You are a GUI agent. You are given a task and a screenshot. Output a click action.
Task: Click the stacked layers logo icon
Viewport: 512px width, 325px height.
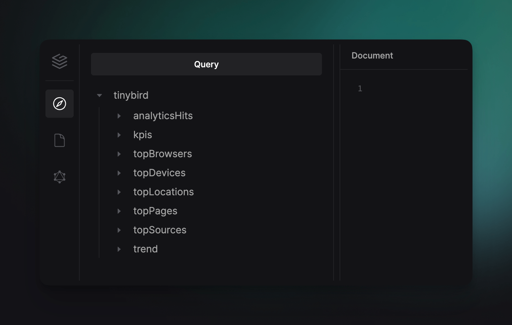(x=60, y=61)
